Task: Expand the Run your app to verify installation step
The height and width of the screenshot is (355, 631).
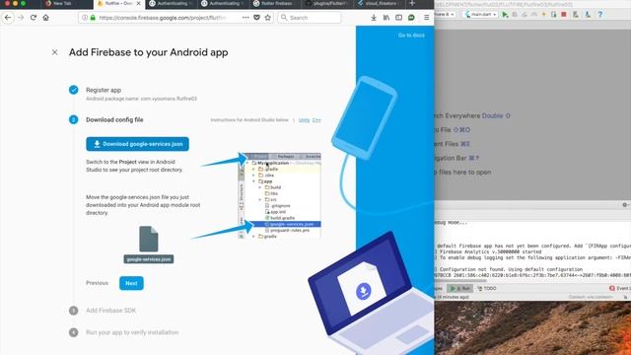Action: coord(132,333)
